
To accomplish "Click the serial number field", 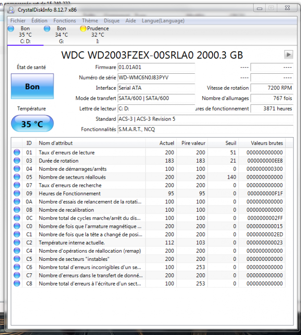I will pyautogui.click(x=156, y=78).
